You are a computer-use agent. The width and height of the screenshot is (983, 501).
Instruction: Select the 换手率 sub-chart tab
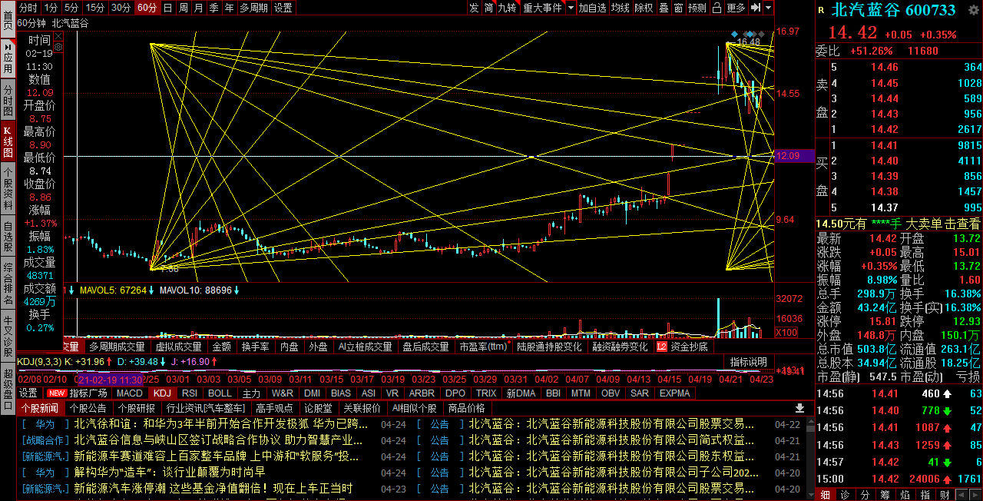(x=255, y=347)
